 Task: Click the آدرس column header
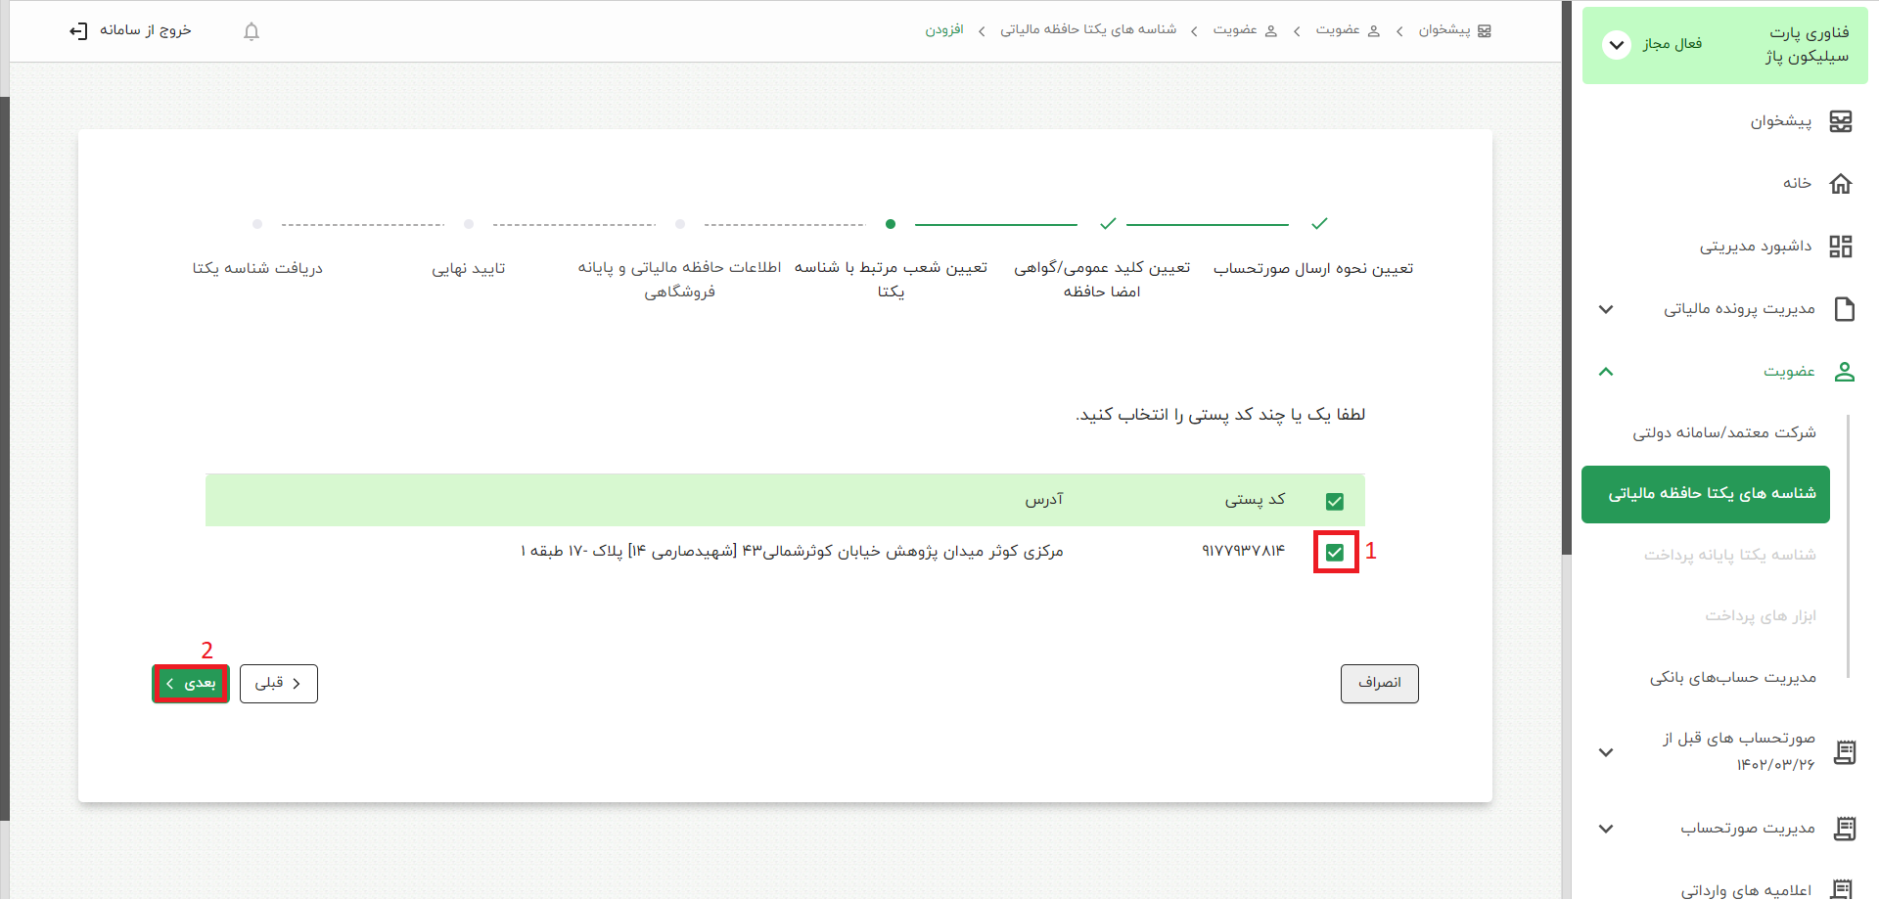pos(1044,500)
